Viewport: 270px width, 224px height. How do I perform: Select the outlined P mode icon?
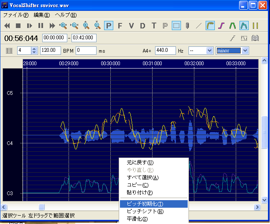[x=165, y=26]
